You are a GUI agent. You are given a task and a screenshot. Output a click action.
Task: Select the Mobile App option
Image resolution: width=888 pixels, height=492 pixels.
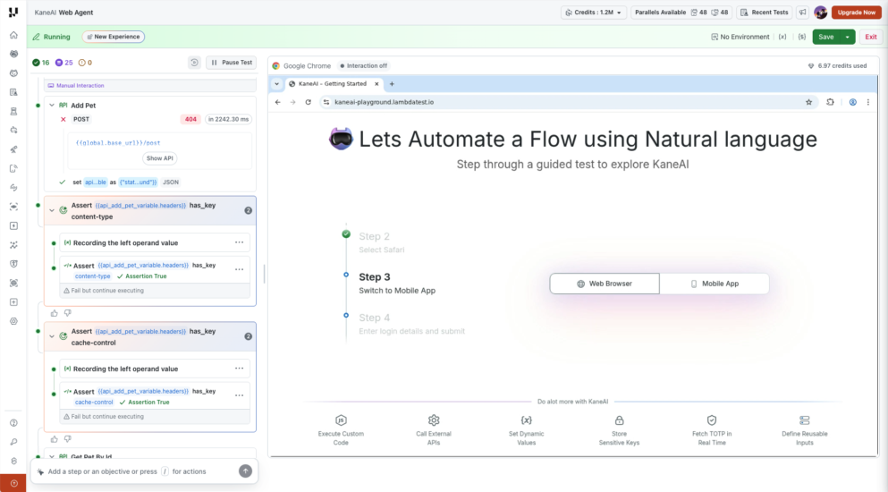click(715, 284)
